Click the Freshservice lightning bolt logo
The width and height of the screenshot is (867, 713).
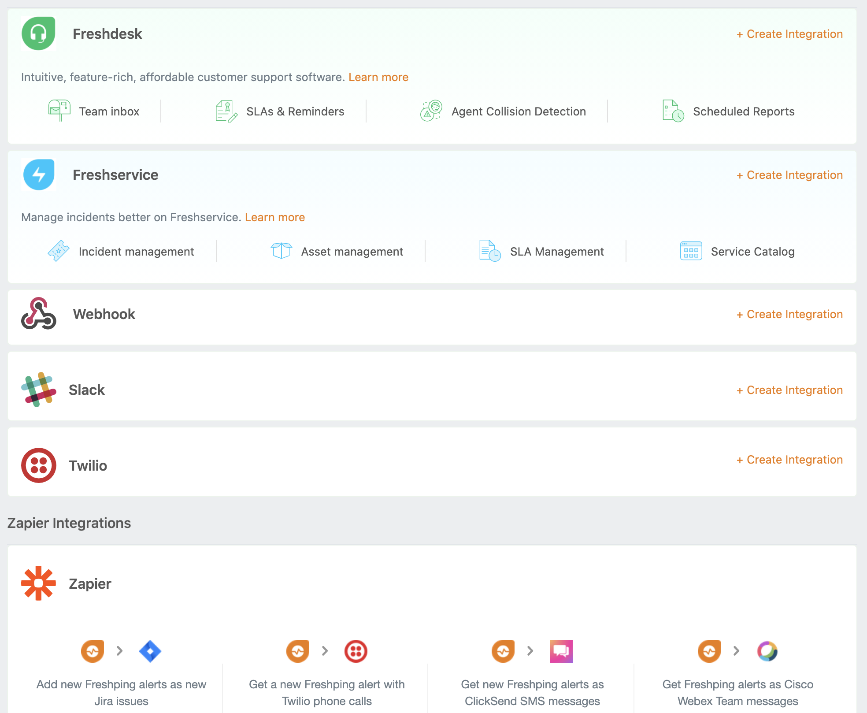click(x=39, y=175)
